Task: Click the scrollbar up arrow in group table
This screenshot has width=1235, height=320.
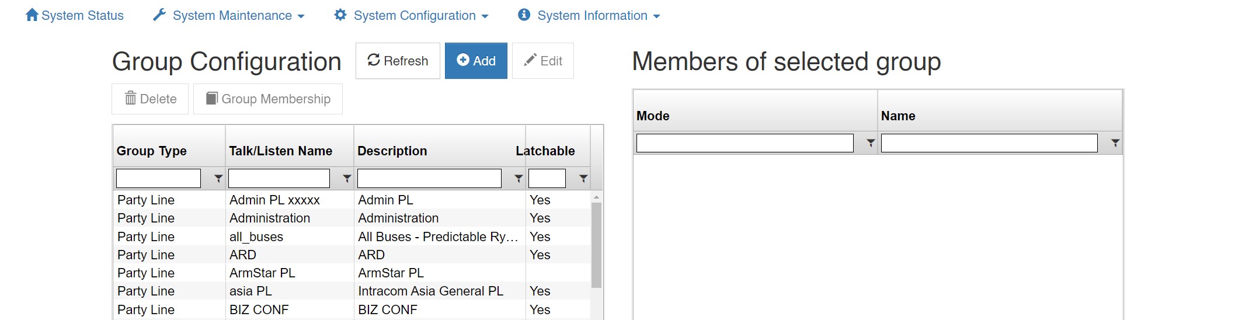Action: [x=596, y=197]
